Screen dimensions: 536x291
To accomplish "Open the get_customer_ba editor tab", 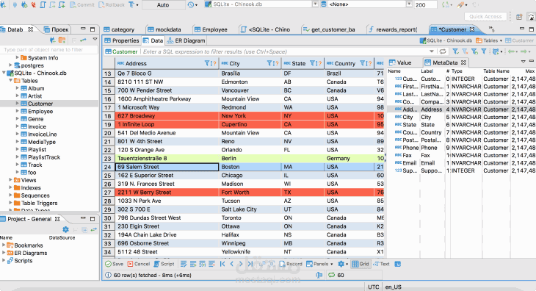I will [x=329, y=29].
